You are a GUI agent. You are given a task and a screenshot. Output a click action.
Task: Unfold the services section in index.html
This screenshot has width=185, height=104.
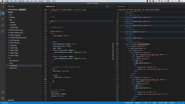120,32
